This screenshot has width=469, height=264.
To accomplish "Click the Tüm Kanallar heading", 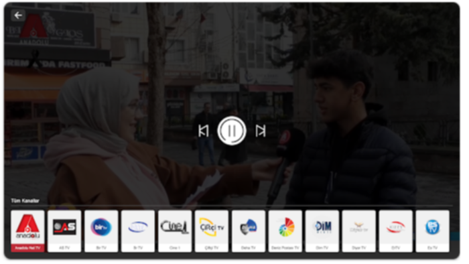I will coord(25,200).
